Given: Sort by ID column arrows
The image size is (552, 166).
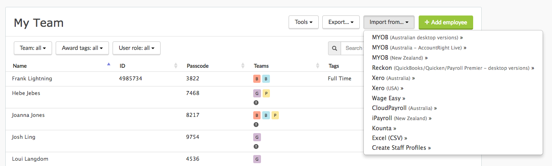Looking at the screenshot, I should coord(176,66).
